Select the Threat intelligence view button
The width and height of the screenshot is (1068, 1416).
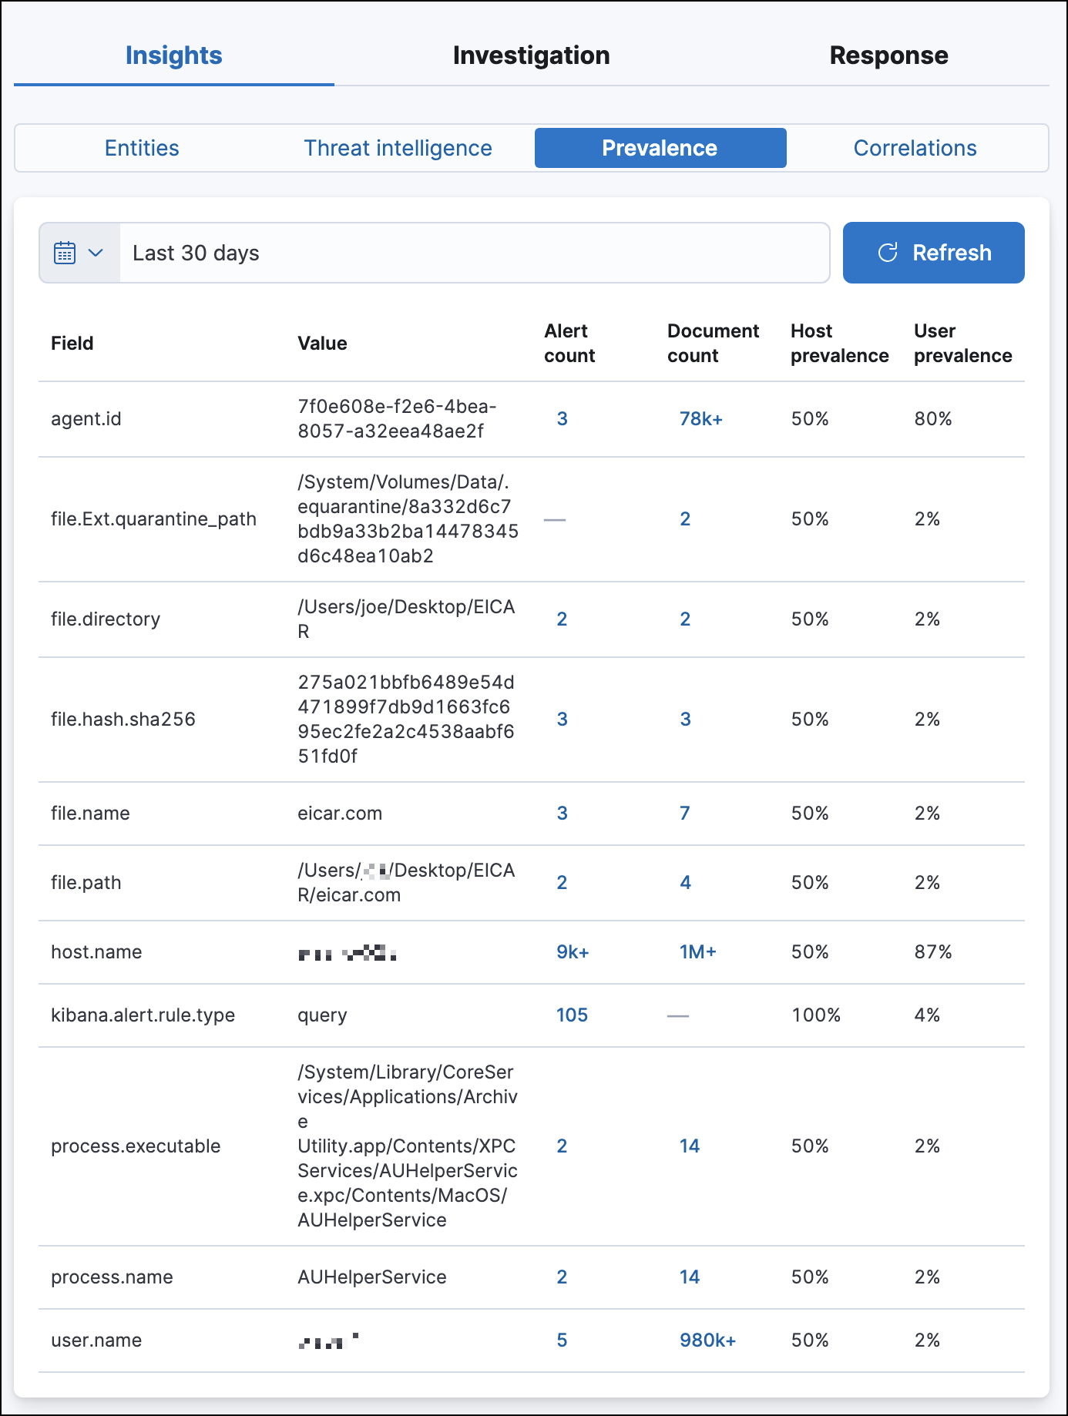pyautogui.click(x=398, y=148)
